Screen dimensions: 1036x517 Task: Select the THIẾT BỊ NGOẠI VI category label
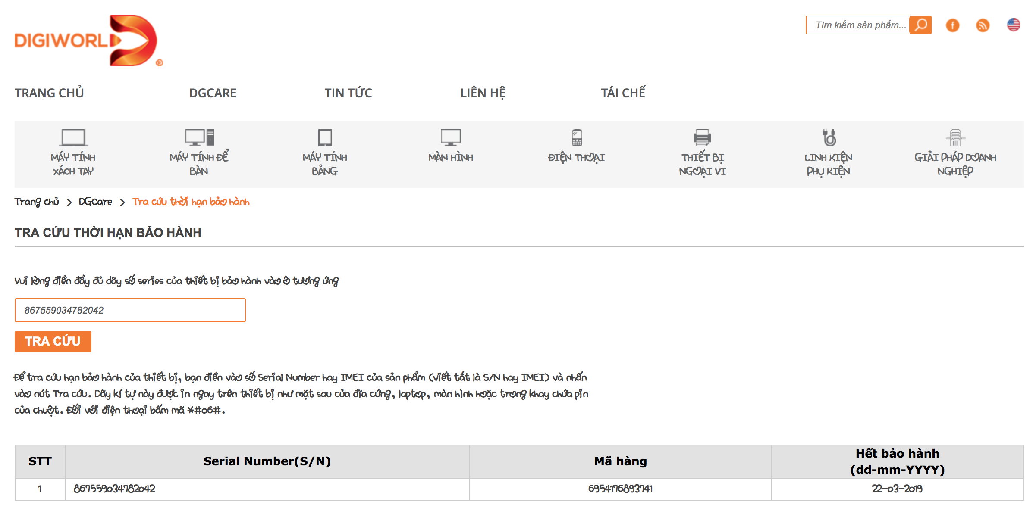703,164
